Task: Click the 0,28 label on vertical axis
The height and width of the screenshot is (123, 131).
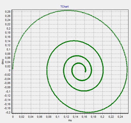Action: click(8, 12)
